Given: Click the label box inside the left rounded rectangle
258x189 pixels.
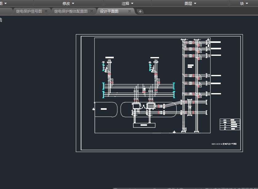Looking at the screenshot, I should (x=104, y=109).
